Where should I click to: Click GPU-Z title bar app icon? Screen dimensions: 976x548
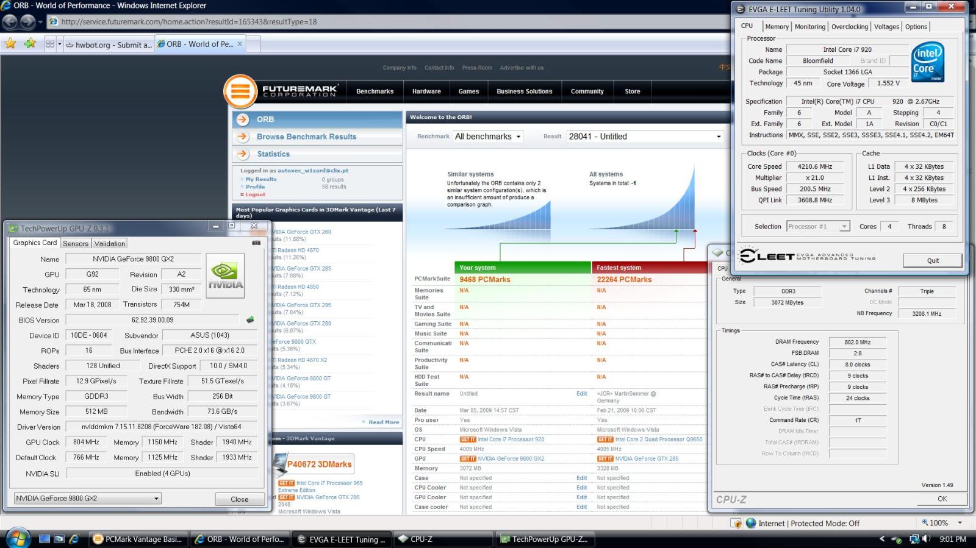pos(13,229)
